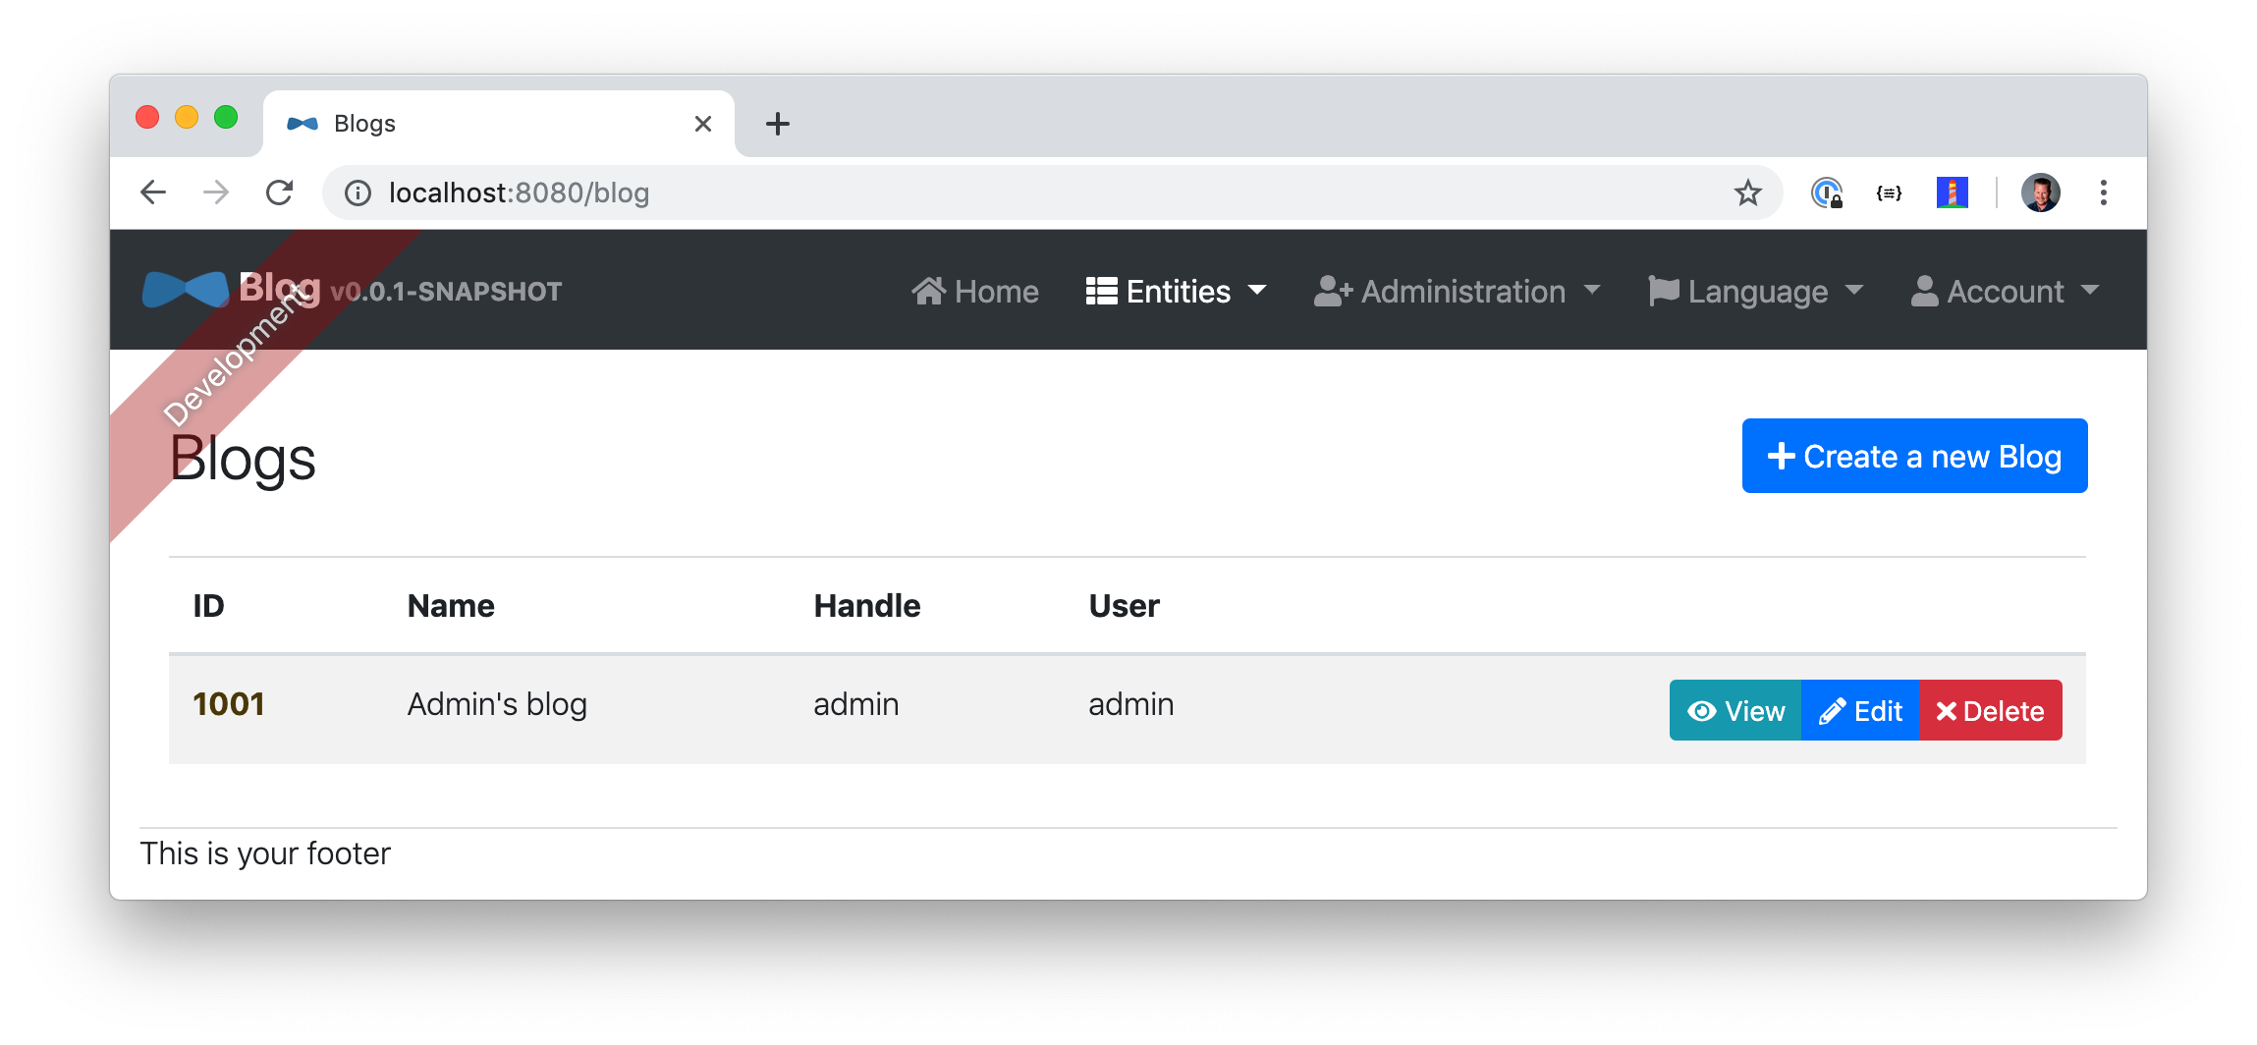Click the user cell showing admin
Screen dimensions: 2257x1045
point(1131,704)
